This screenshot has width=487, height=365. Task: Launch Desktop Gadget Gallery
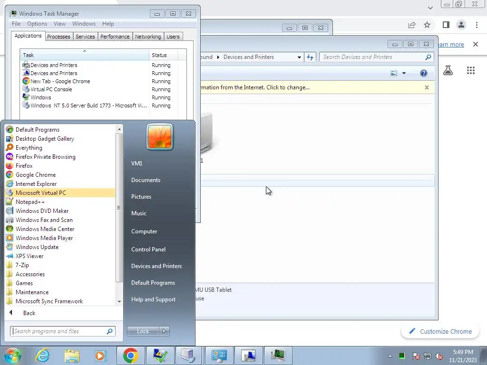coord(45,139)
